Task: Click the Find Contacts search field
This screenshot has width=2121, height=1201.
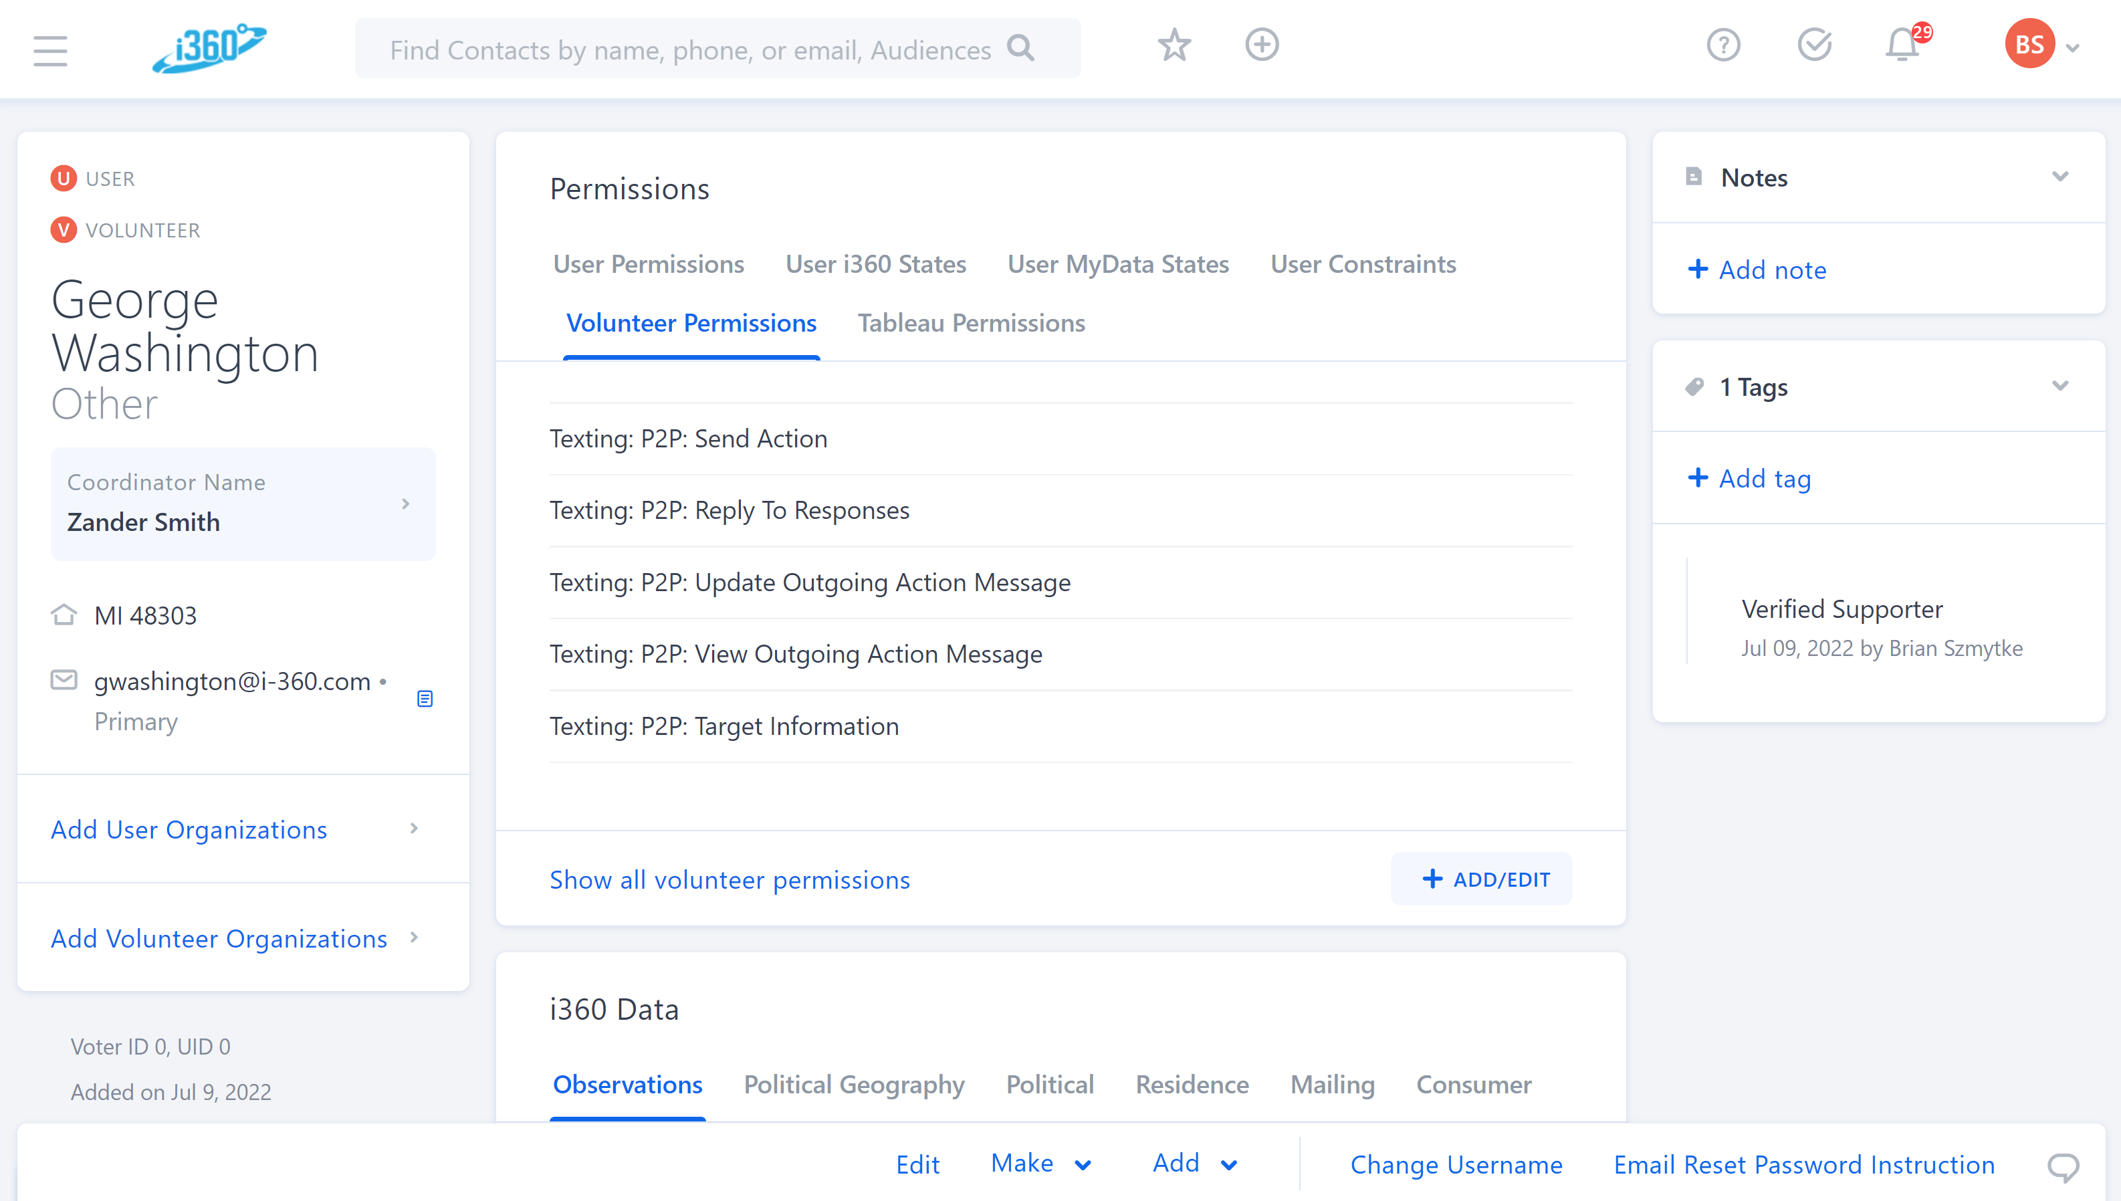Action: click(689, 50)
